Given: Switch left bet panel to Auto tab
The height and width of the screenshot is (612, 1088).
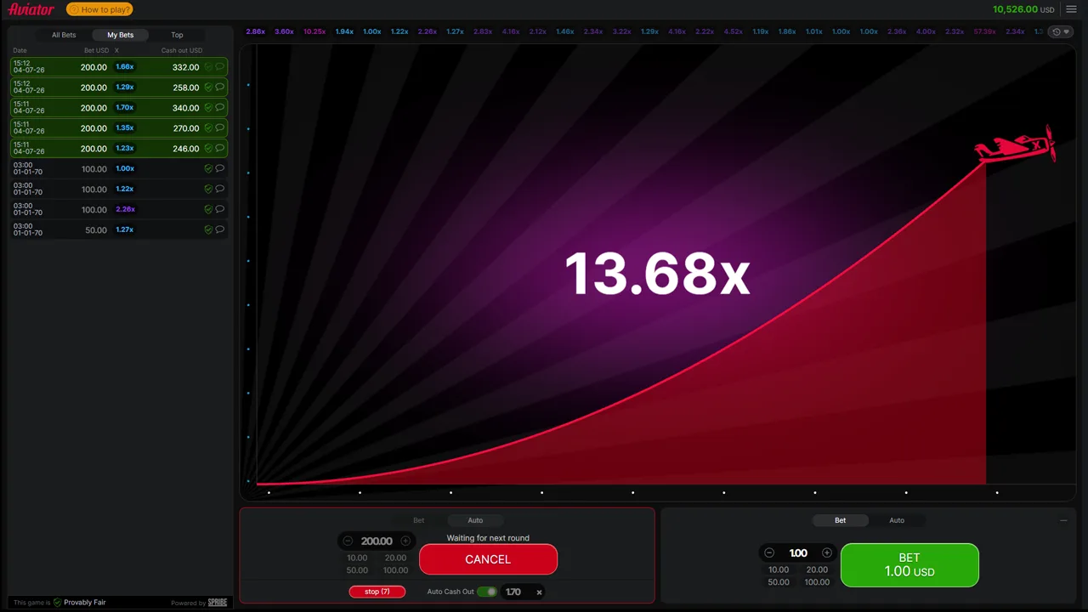Looking at the screenshot, I should pyautogui.click(x=475, y=520).
